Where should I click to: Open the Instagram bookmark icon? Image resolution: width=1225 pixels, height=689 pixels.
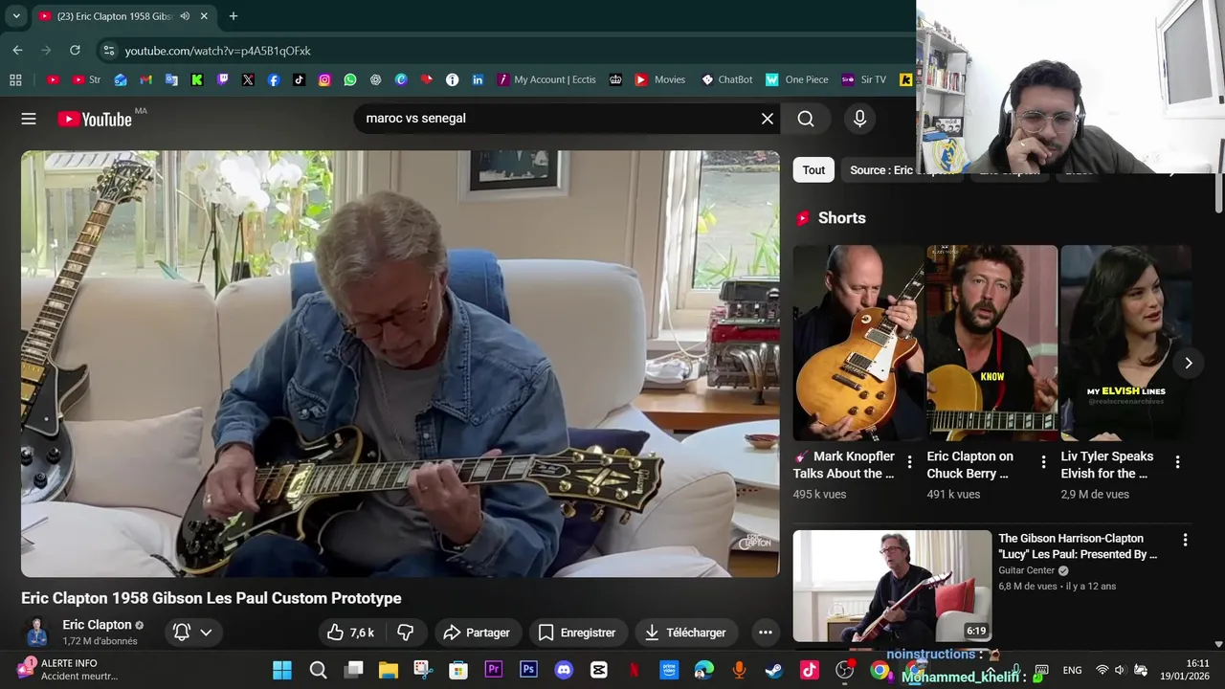[x=324, y=79]
